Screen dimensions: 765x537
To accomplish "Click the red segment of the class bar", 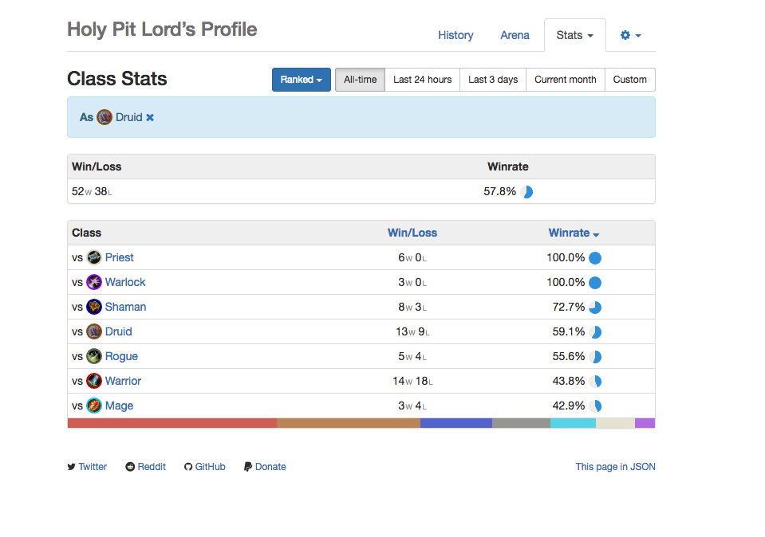I will point(172,423).
